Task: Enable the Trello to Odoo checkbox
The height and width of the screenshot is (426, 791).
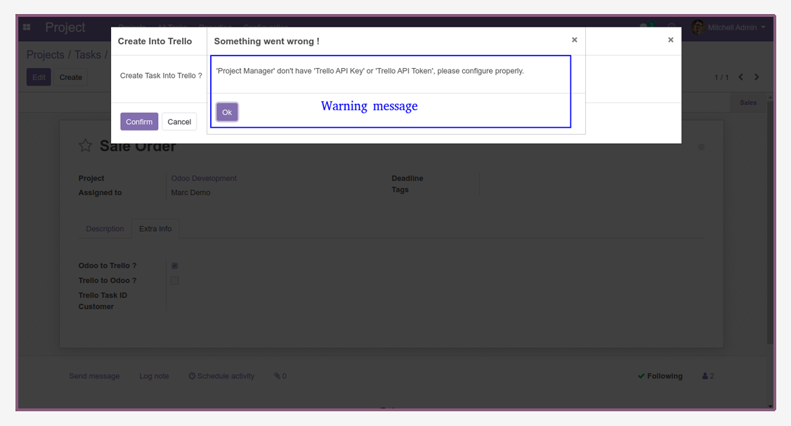Action: click(x=174, y=281)
